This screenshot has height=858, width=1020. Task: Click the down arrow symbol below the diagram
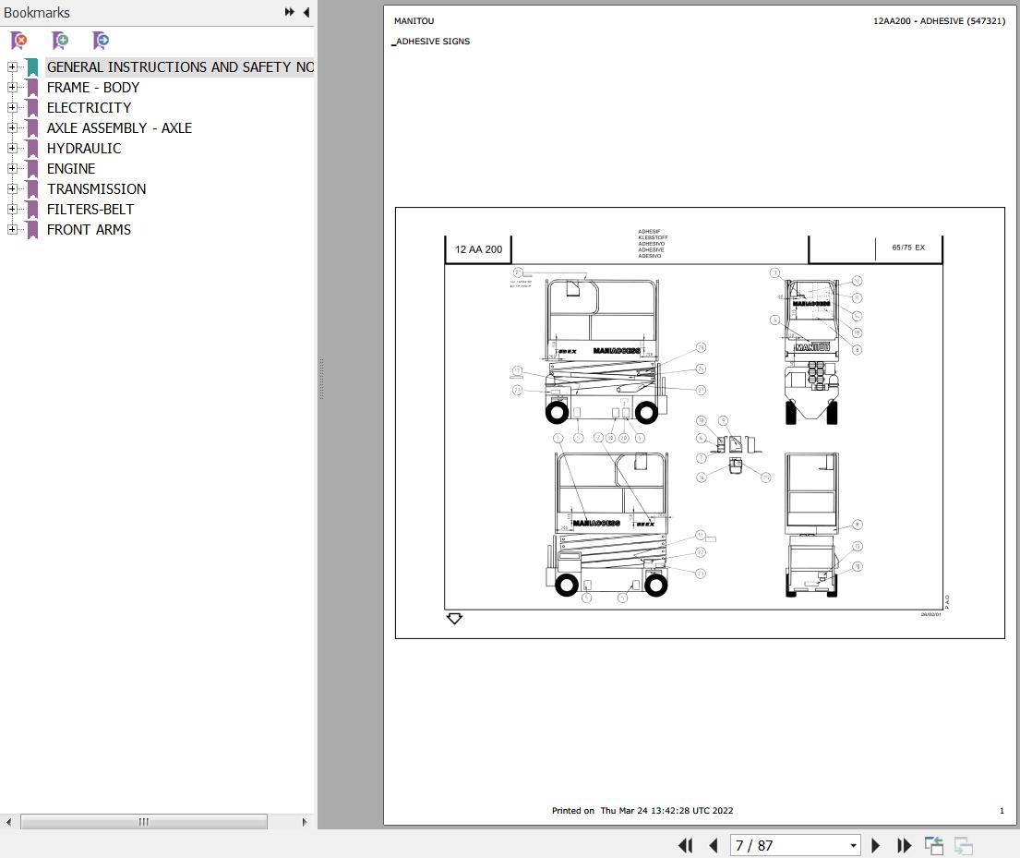point(454,619)
